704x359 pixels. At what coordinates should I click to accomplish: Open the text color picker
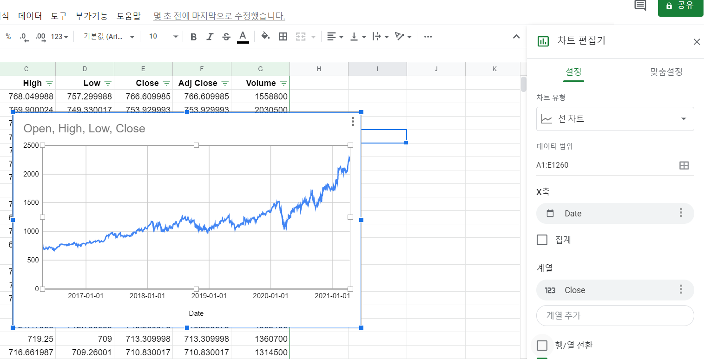coord(243,37)
